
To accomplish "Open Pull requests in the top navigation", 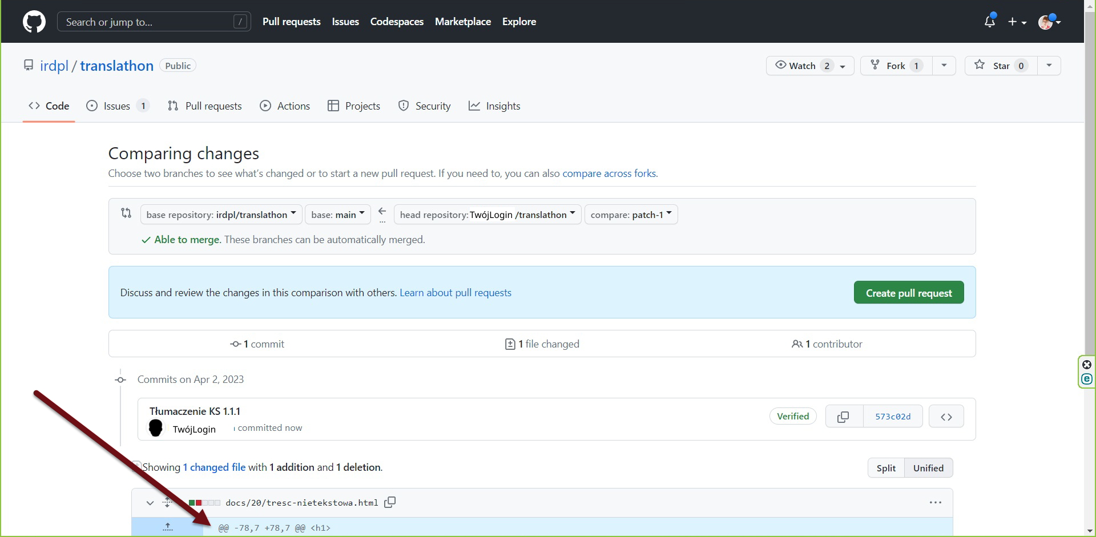I will tap(292, 22).
